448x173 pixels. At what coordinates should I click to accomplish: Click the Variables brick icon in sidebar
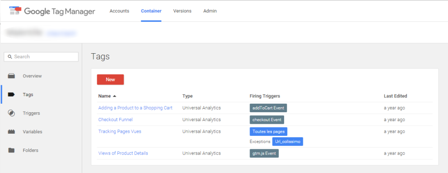12,132
